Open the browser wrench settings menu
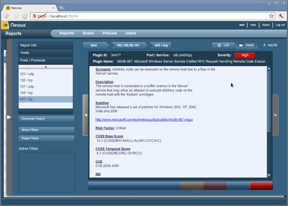Screen dimensions: 288x206 click(x=281, y=16)
